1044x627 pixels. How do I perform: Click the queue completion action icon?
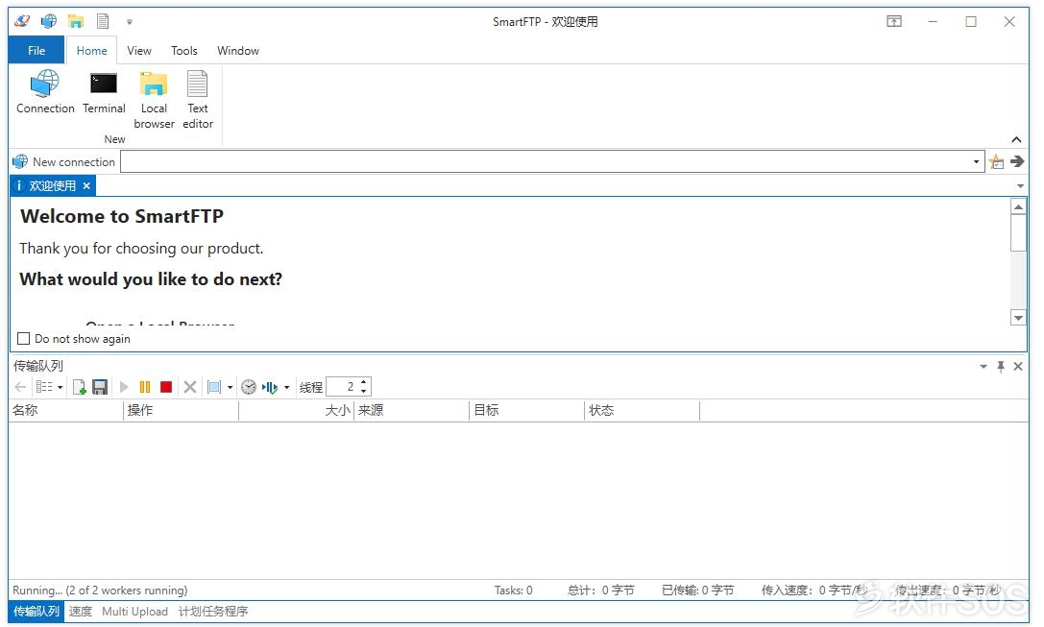270,387
